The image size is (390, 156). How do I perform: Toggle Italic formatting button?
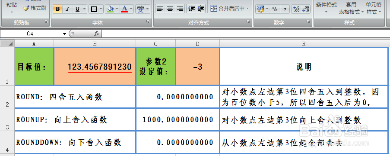coord(67,9)
